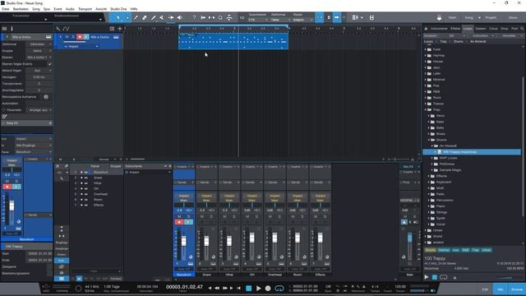Switch to the Dateien browser tab
526x296 pixels.
click(481, 29)
